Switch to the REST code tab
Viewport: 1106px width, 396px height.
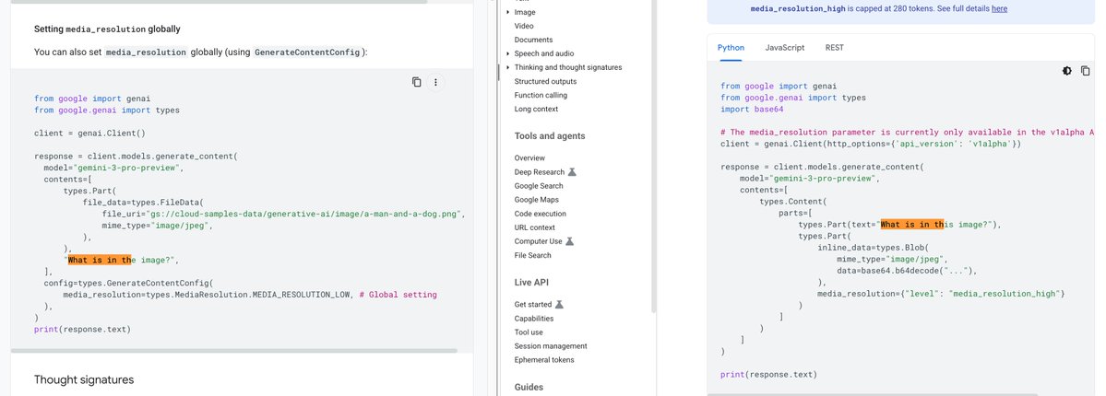pos(835,48)
